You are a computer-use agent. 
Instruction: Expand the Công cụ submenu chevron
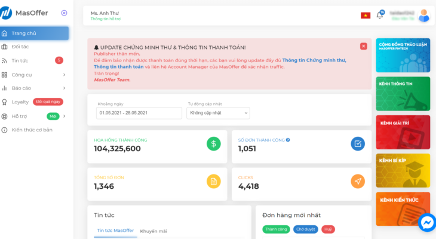click(x=65, y=75)
